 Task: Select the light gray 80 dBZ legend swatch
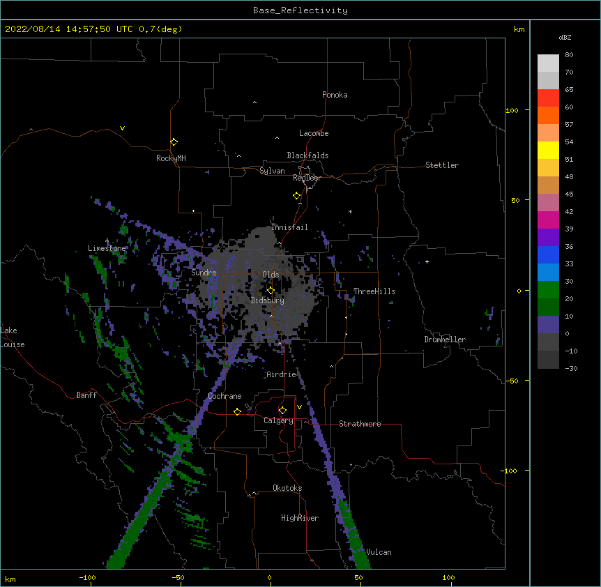[x=548, y=63]
